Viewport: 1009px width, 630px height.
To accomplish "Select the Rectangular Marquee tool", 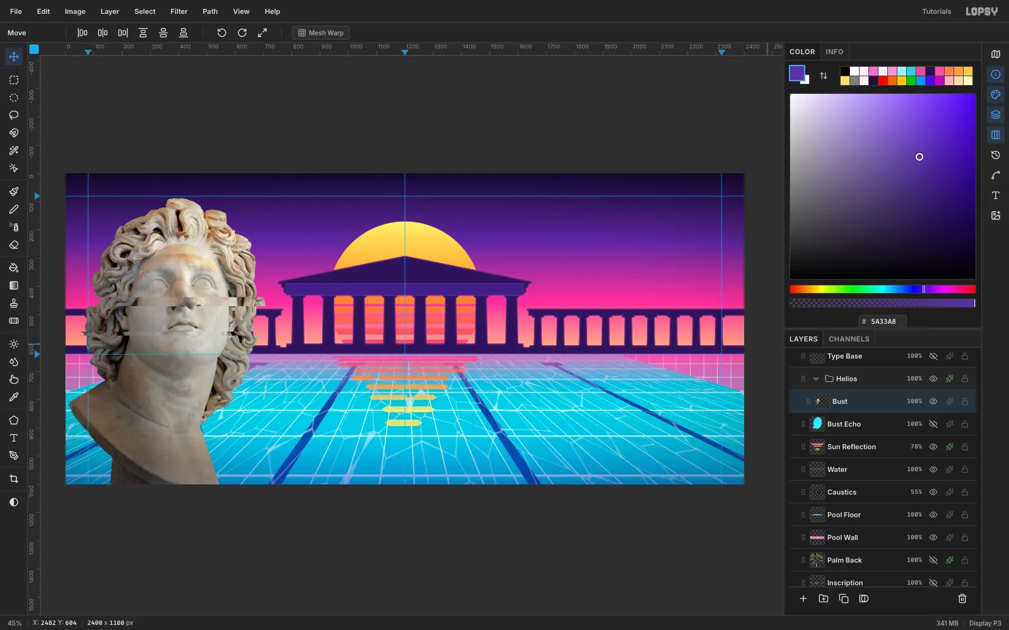I will click(14, 80).
